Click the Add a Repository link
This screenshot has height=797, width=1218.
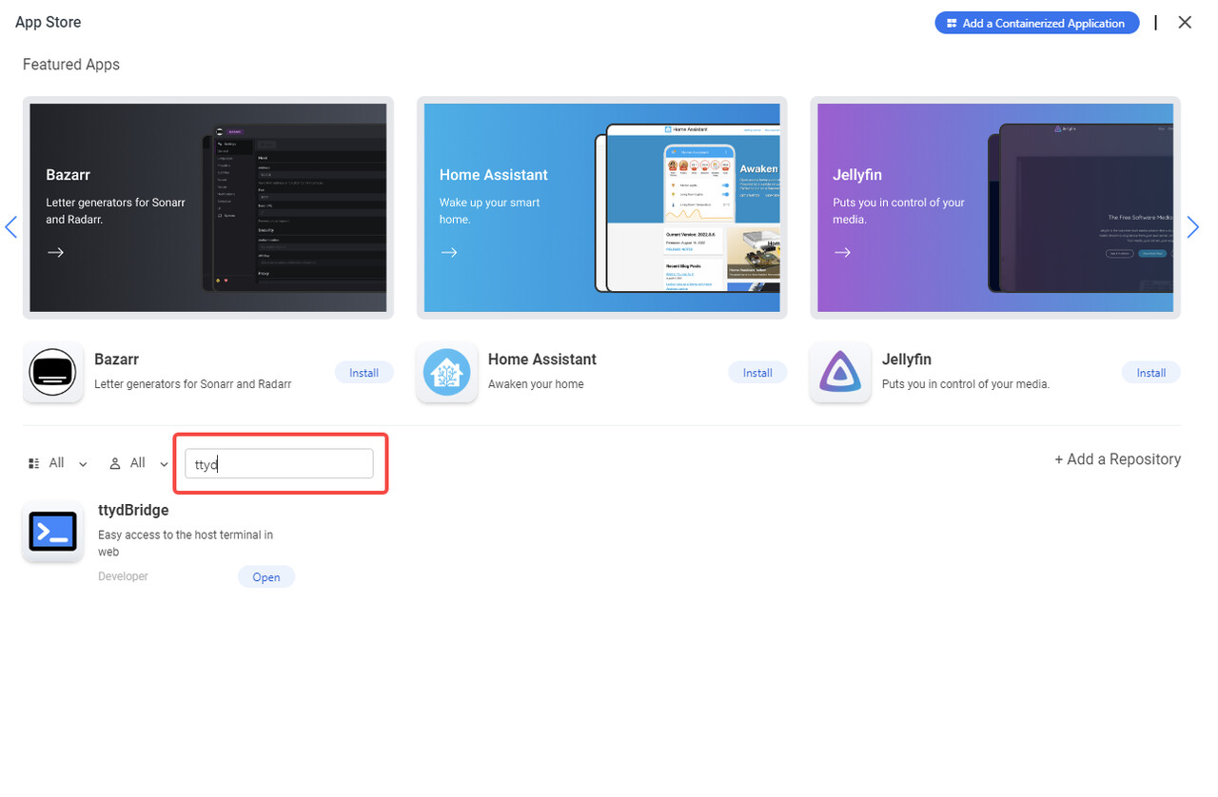[1117, 459]
